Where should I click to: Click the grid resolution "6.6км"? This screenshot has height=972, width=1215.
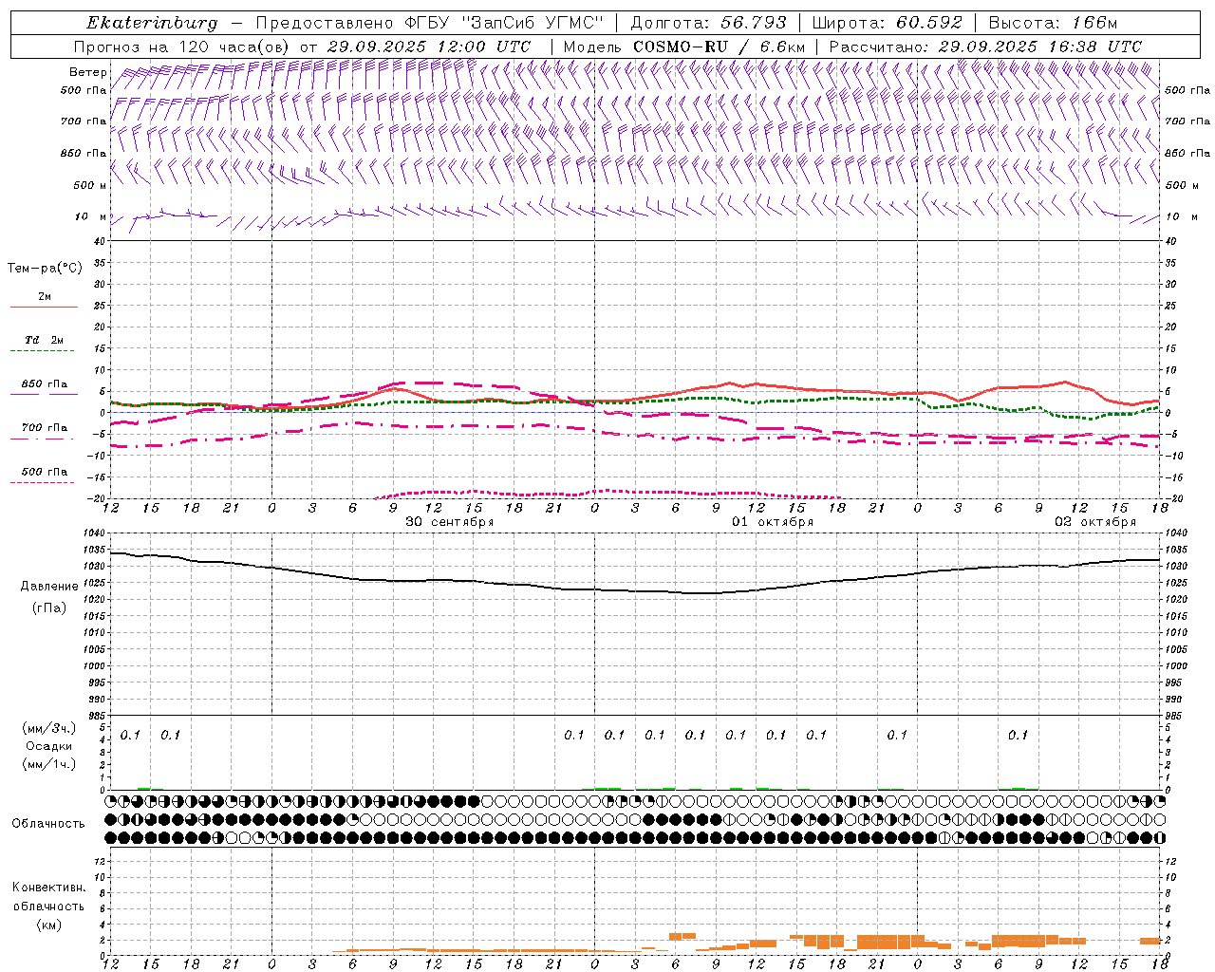tap(780, 47)
